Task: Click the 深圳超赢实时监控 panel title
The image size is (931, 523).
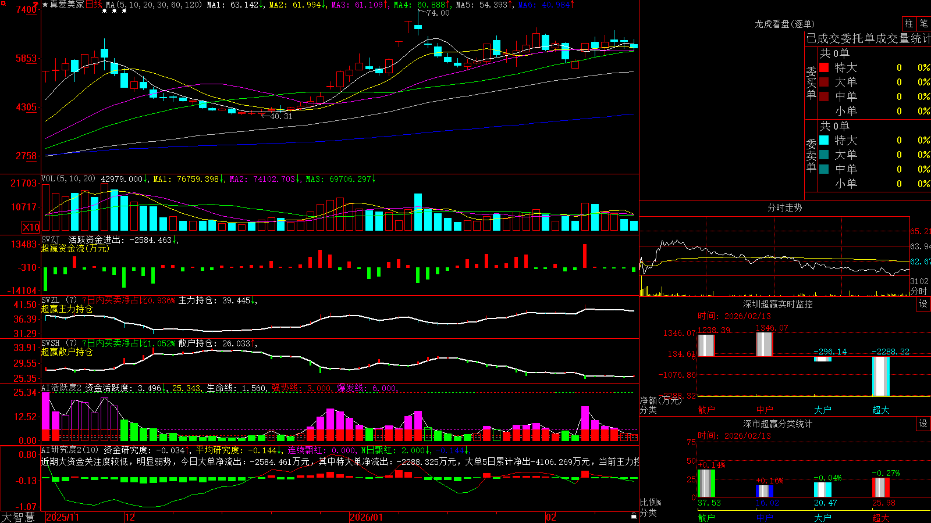Action: (778, 304)
